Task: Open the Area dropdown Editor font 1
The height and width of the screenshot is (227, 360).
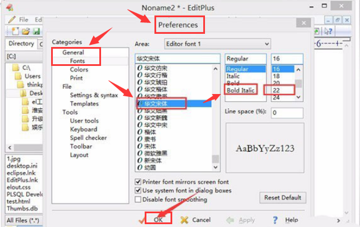Action: coord(218,44)
